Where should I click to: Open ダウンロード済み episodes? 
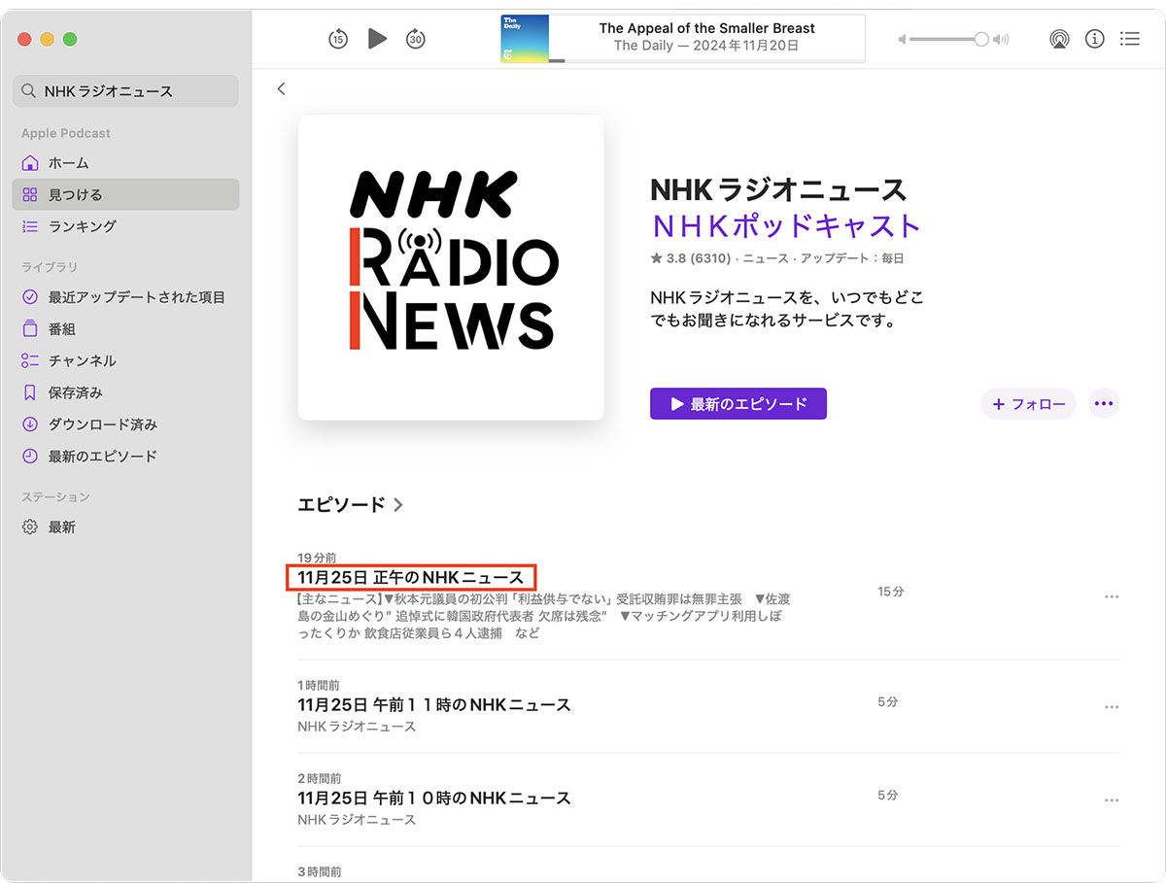[x=125, y=425]
